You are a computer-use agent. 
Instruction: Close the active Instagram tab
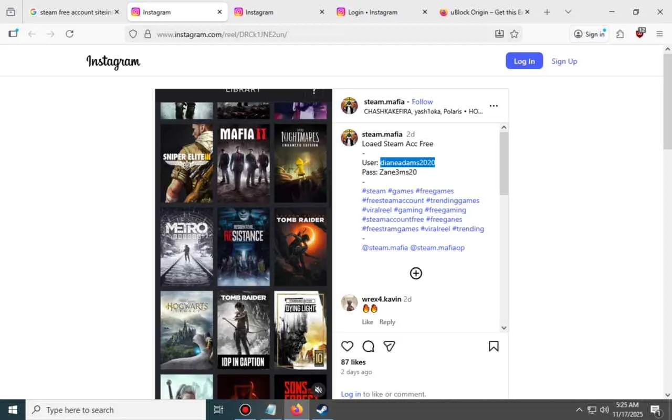click(x=219, y=12)
